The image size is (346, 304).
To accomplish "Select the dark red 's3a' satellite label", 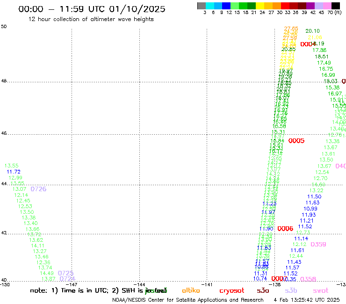I will point(263,290).
